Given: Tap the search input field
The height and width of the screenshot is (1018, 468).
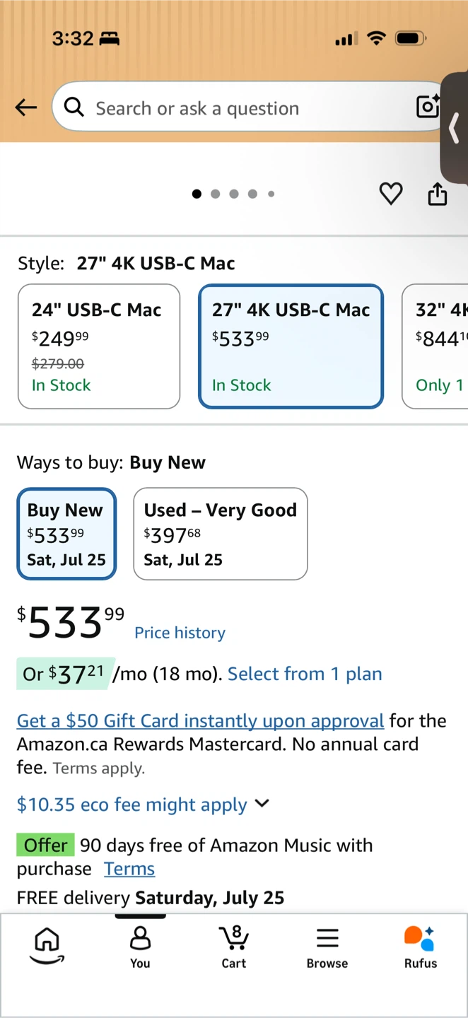Looking at the screenshot, I should [240, 107].
